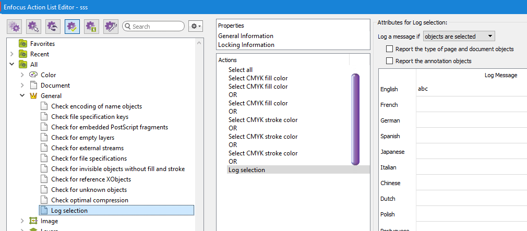Click the Chinese log message field
This screenshot has height=231, width=527.
tap(472, 183)
